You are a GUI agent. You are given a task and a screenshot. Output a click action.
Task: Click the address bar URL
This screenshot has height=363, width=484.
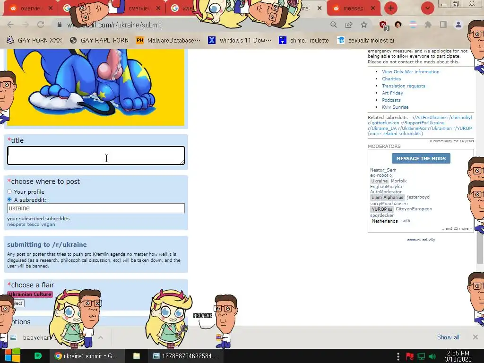(114, 25)
